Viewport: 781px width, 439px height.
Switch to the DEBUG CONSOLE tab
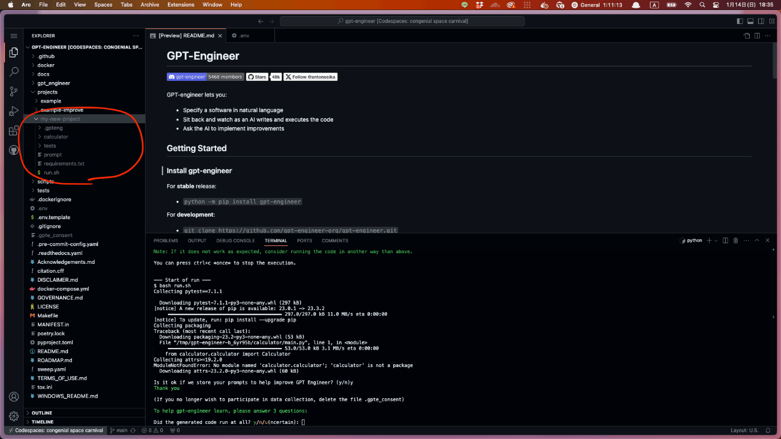235,240
